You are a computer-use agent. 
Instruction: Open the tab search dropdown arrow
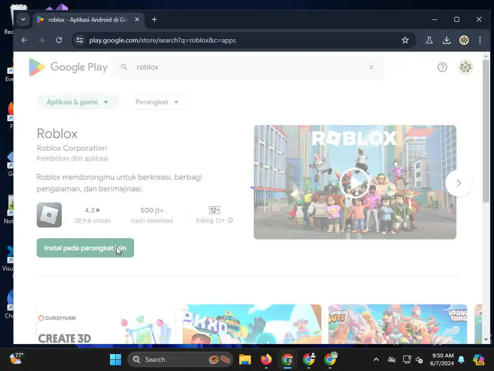(23, 19)
